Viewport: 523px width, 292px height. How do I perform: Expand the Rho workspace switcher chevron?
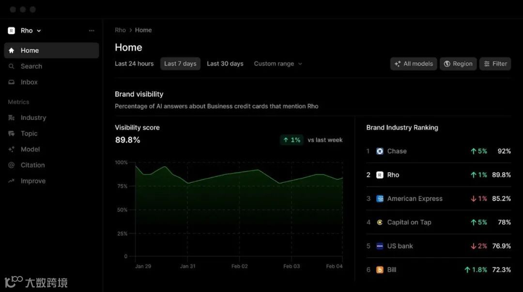39,31
